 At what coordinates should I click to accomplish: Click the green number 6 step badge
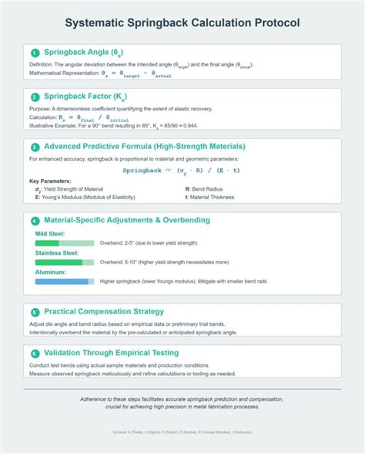pyautogui.click(x=35, y=354)
